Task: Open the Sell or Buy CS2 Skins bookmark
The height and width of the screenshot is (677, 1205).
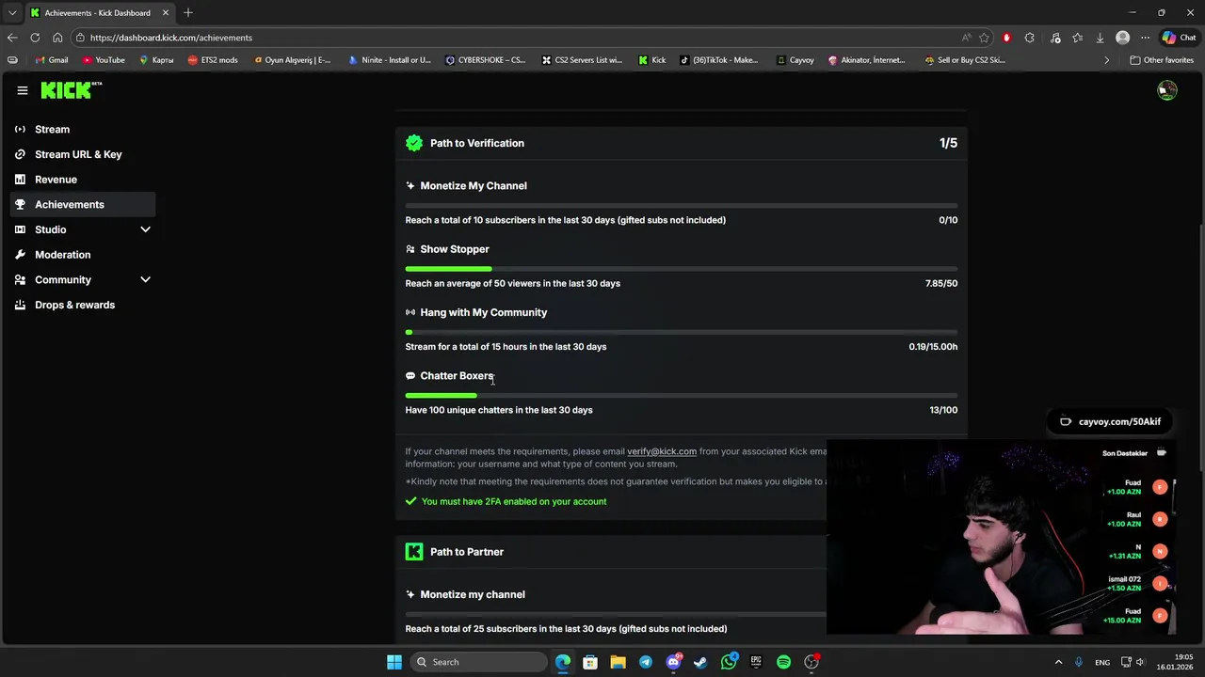Action: pyautogui.click(x=965, y=60)
